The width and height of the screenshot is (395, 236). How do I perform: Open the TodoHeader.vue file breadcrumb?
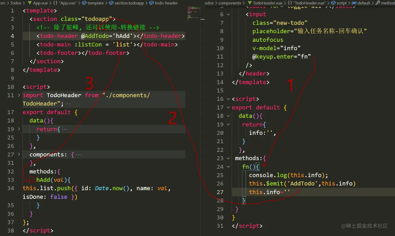tap(268, 3)
